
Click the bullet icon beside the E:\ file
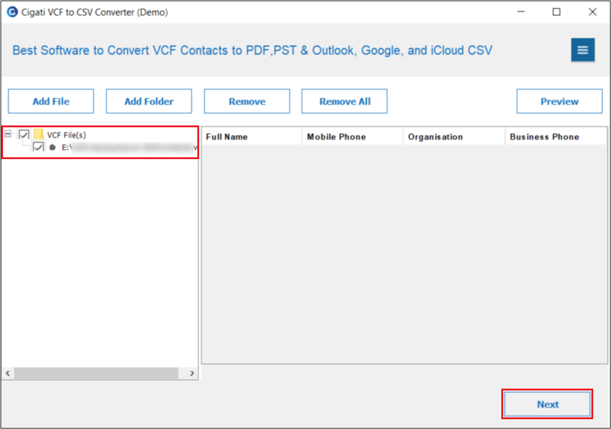(53, 147)
